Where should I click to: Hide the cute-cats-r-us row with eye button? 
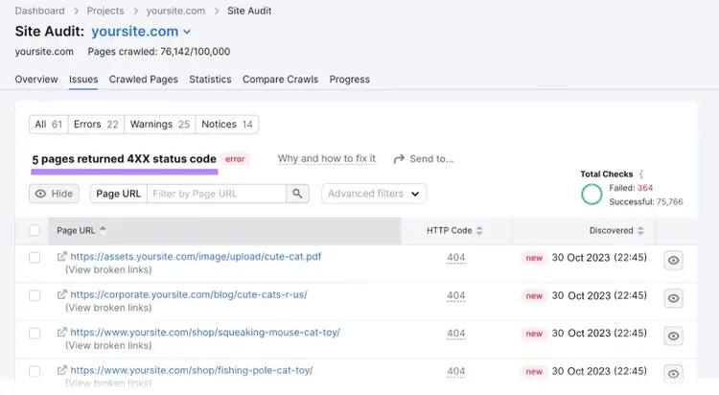pos(673,298)
